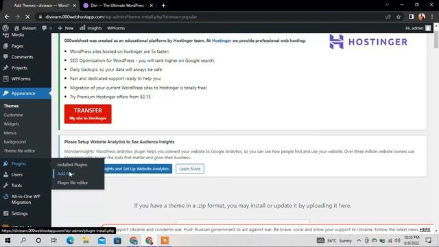Open Theme file editor
Viewport: 439px width, 247px height.
pyautogui.click(x=19, y=151)
